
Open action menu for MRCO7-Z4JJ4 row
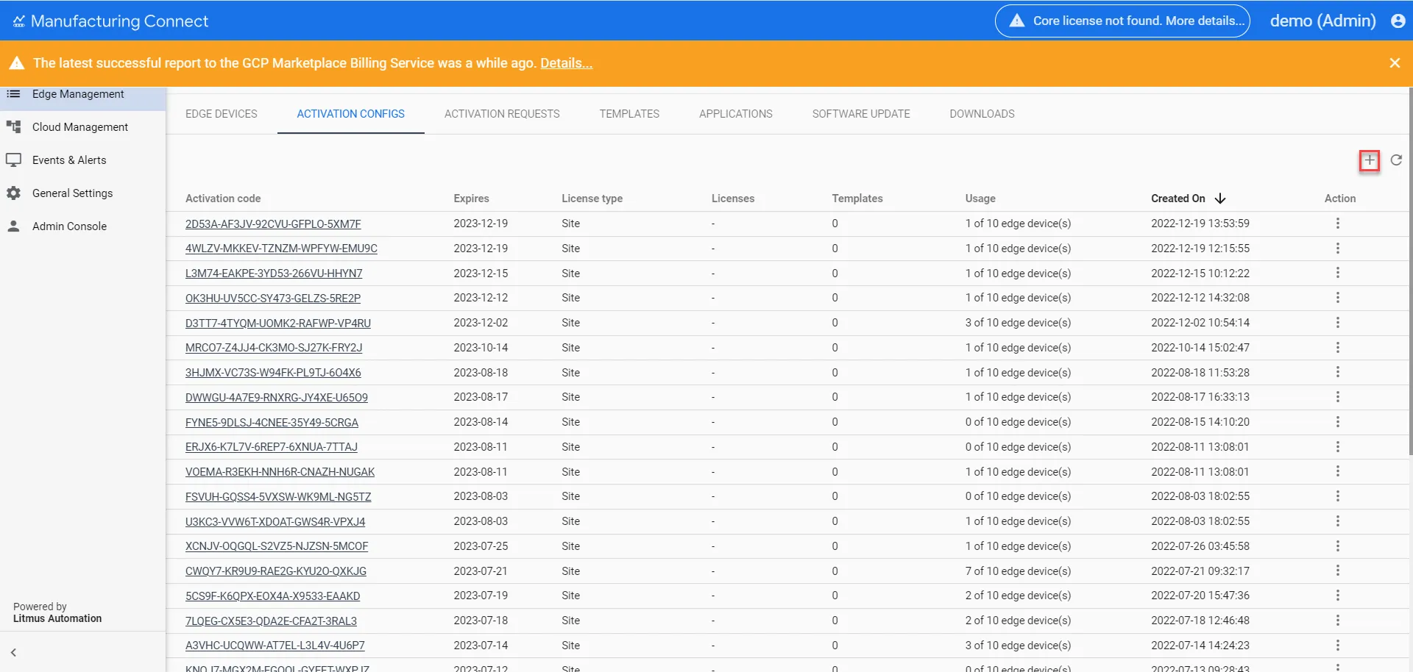pyautogui.click(x=1337, y=348)
